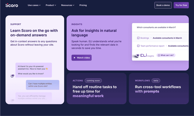Click the coming soon badge
194x116 pixels.
click(93, 81)
